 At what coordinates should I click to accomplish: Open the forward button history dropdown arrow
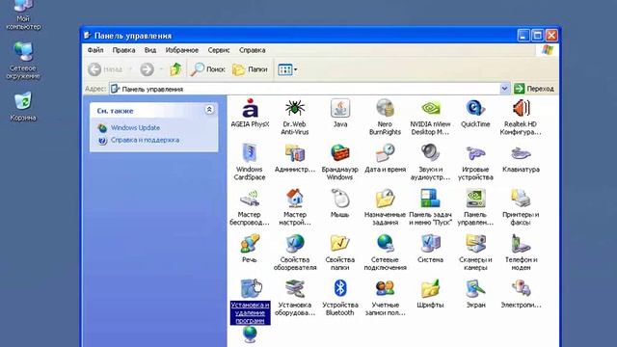[161, 69]
